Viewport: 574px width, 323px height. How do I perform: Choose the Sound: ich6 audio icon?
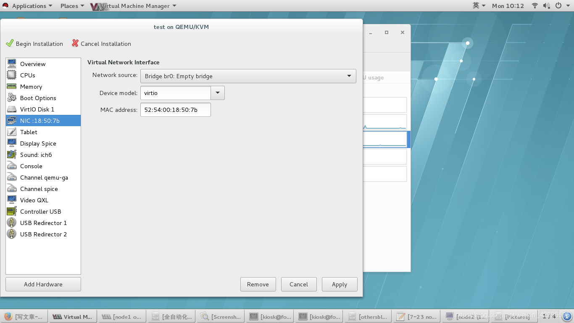tap(12, 155)
